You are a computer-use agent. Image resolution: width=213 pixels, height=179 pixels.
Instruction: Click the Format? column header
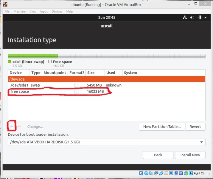coord(77,72)
